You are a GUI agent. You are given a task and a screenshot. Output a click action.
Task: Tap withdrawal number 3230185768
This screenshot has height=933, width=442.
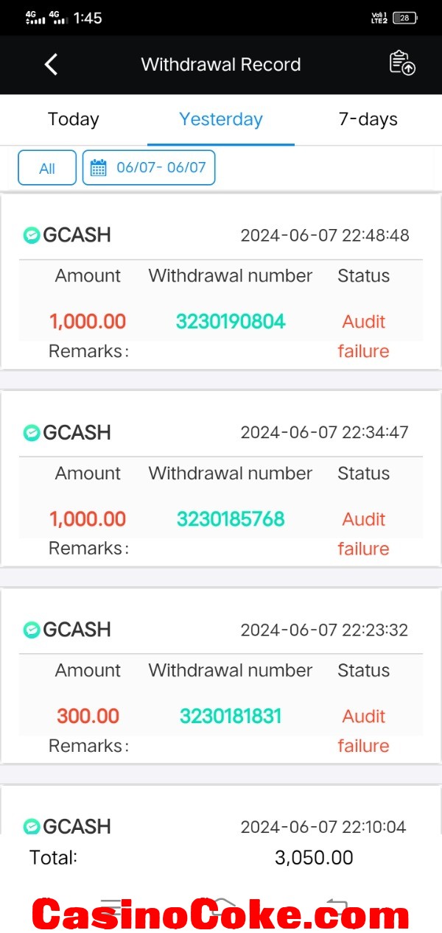231,519
